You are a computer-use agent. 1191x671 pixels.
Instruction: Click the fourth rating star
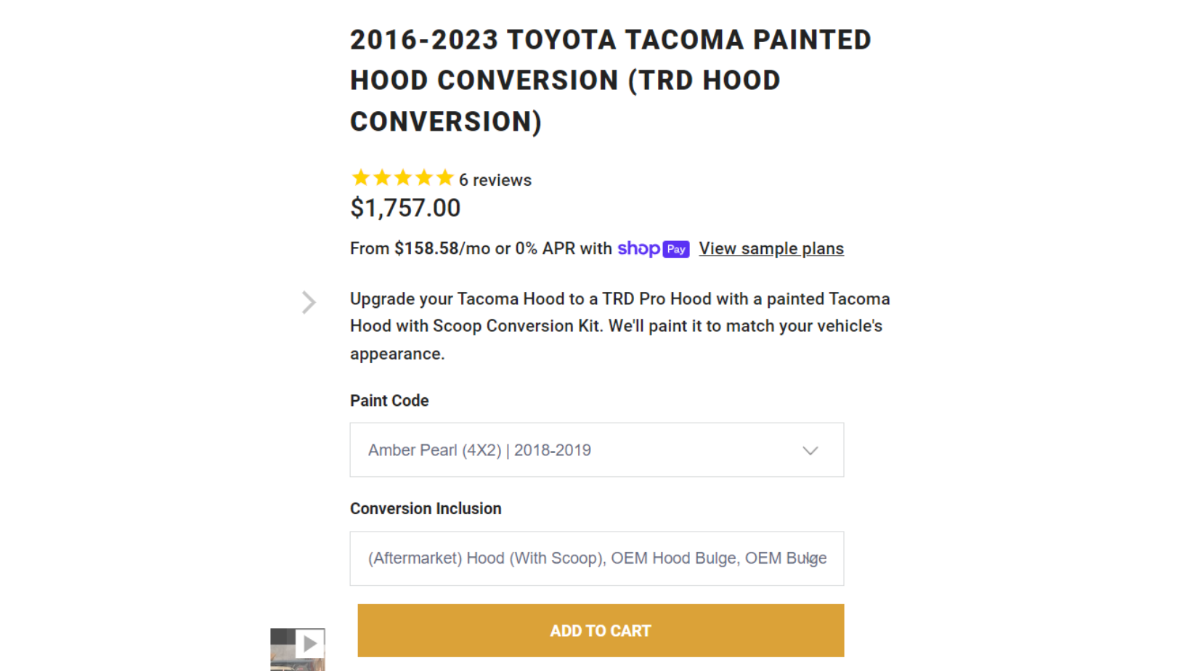[x=424, y=178]
